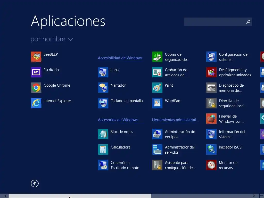The image size is (264, 198).
Task: Click the 'Escritorio' label text
Action: [x=51, y=70]
